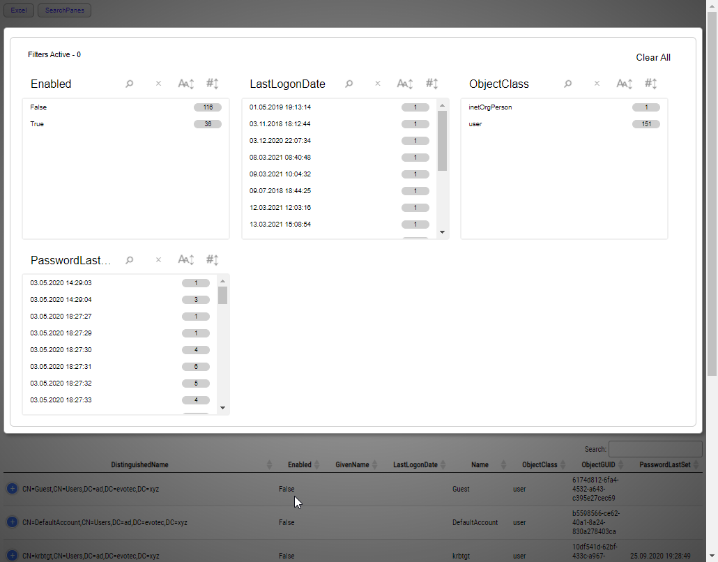Click the count sort icon in PasswordLast pane

(x=212, y=259)
